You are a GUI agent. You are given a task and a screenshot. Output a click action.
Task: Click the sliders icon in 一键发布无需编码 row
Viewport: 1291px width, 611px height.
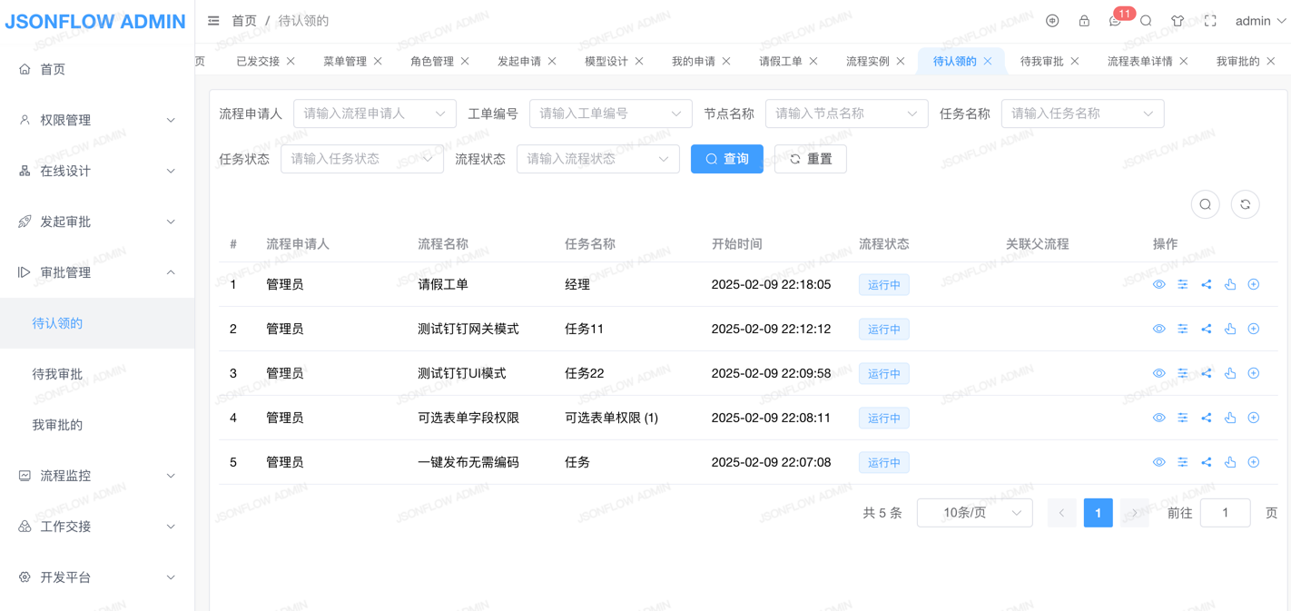pyautogui.click(x=1183, y=462)
